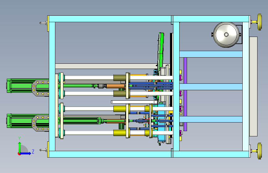Select the bottom-left locating pin
Viewport: 268px width, 173px height.
click(43, 150)
